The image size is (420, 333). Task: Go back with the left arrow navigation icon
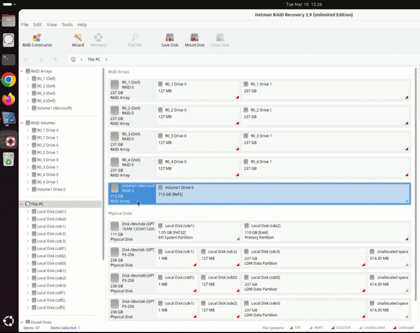(x=26, y=60)
